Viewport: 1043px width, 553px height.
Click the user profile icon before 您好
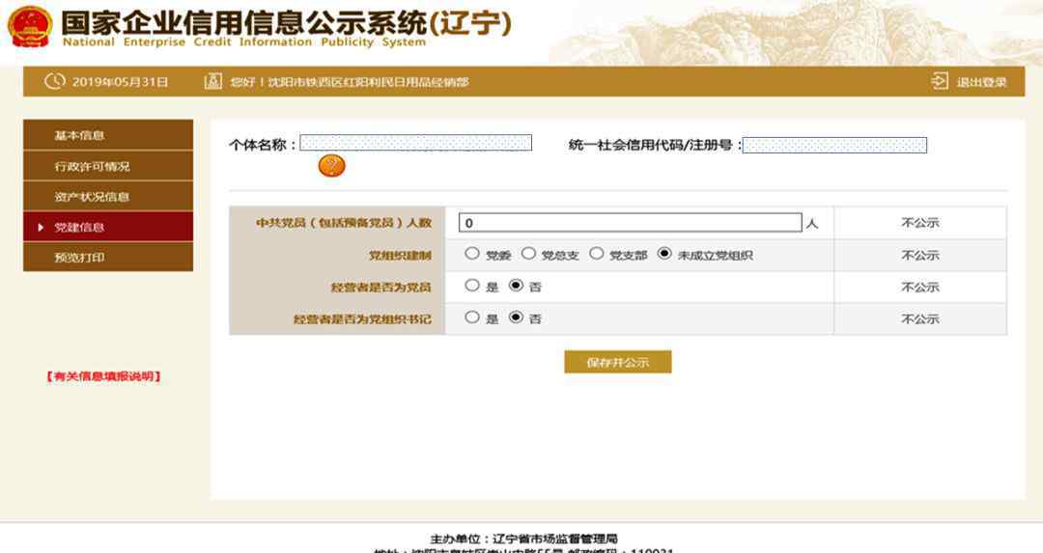point(212,82)
